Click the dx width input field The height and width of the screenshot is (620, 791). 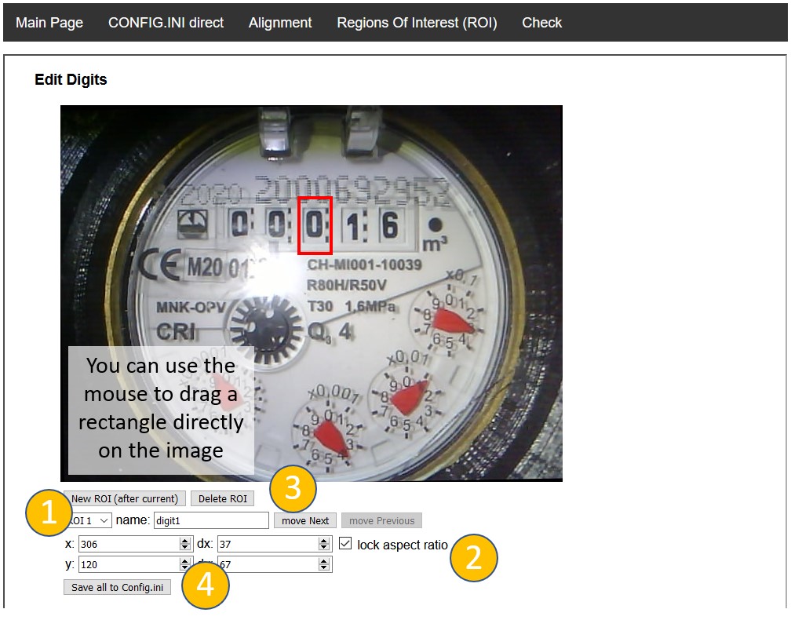pos(267,544)
